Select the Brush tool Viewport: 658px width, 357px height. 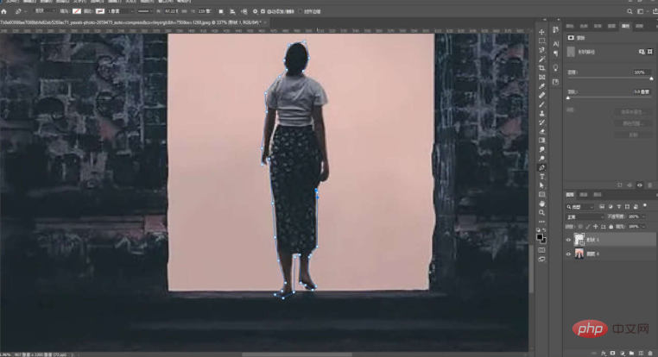(x=541, y=104)
